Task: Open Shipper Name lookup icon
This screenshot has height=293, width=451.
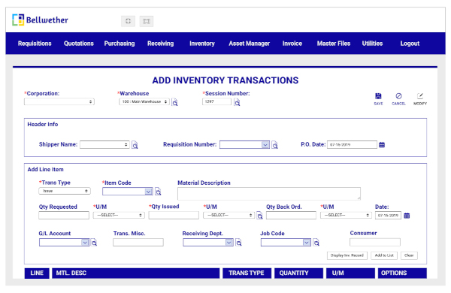Action: tap(135, 145)
